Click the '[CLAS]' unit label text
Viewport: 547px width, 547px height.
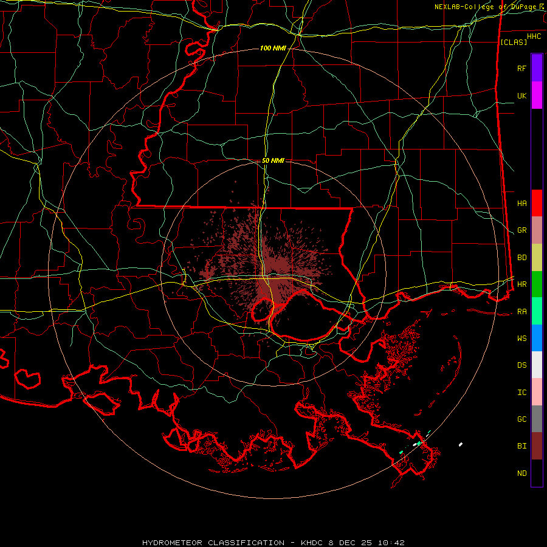pos(514,42)
